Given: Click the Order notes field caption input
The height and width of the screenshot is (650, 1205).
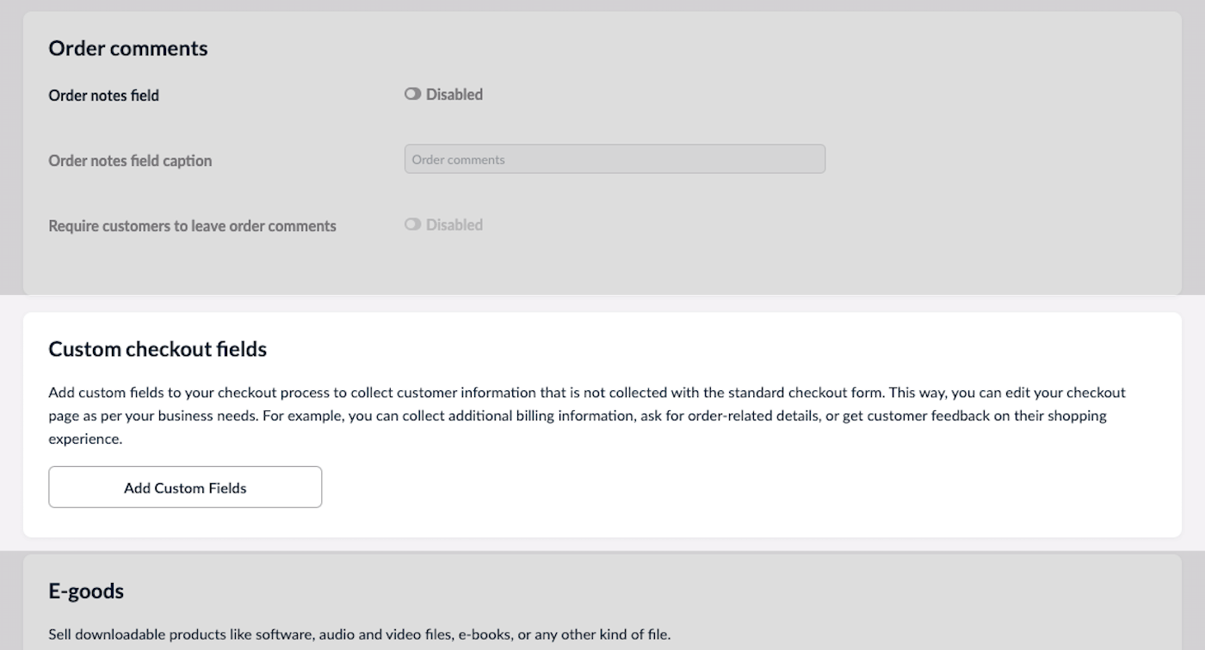Looking at the screenshot, I should coord(615,159).
